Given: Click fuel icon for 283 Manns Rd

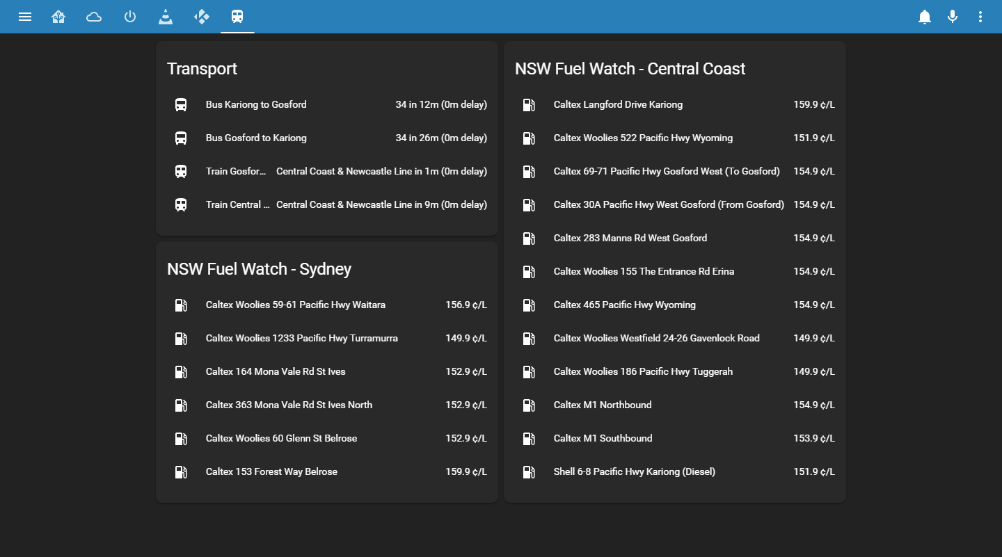Looking at the screenshot, I should [529, 239].
